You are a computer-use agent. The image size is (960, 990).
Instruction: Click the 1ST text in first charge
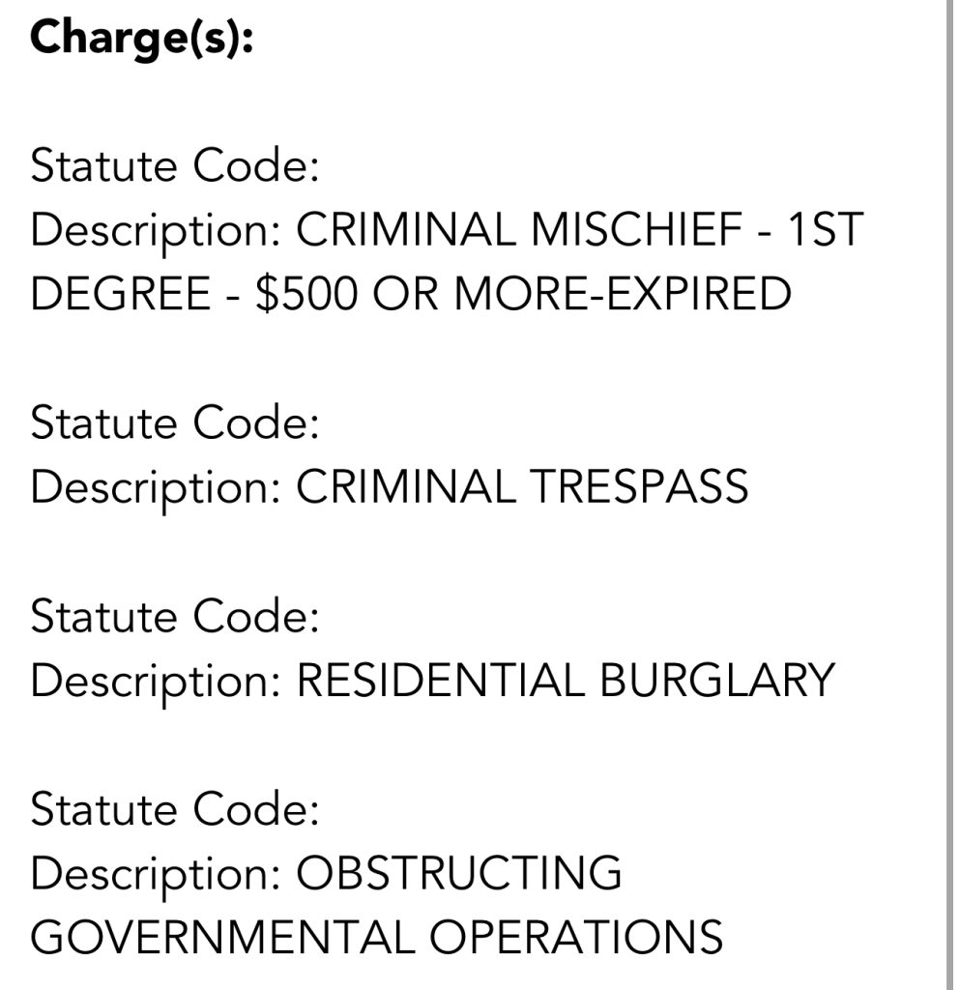tap(824, 231)
